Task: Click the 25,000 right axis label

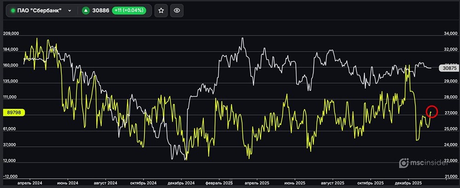Action: coord(450,129)
